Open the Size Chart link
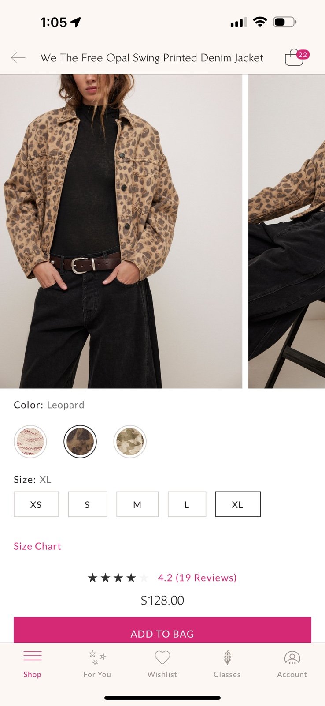Screen dimensions: 325x706 pos(37,546)
